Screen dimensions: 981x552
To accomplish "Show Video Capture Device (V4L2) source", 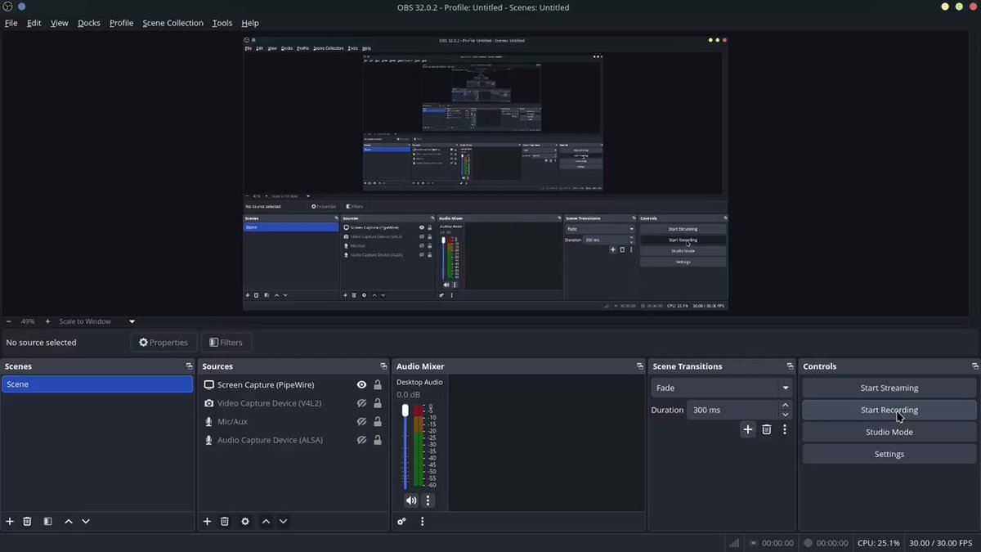I will (x=361, y=403).
